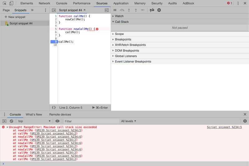Switch to the Memory tab
The image size is (249, 166).
point(140,3)
